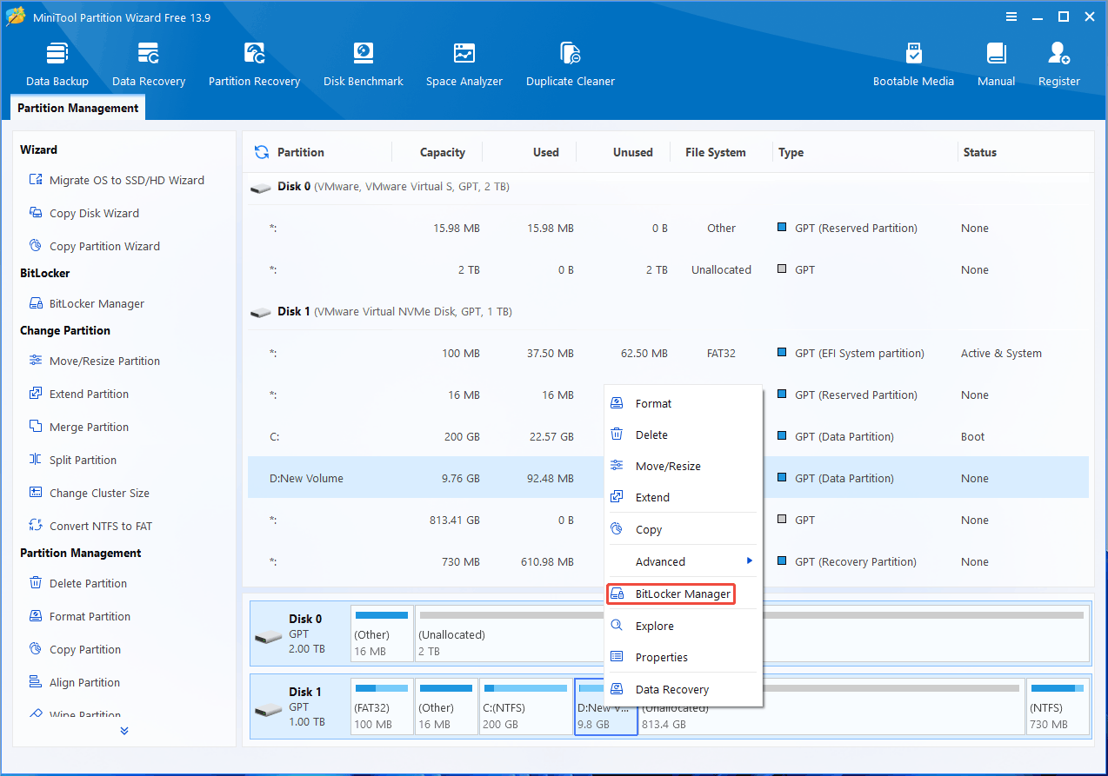1108x776 pixels.
Task: Select Disk 1 in the disk map
Action: click(x=299, y=706)
